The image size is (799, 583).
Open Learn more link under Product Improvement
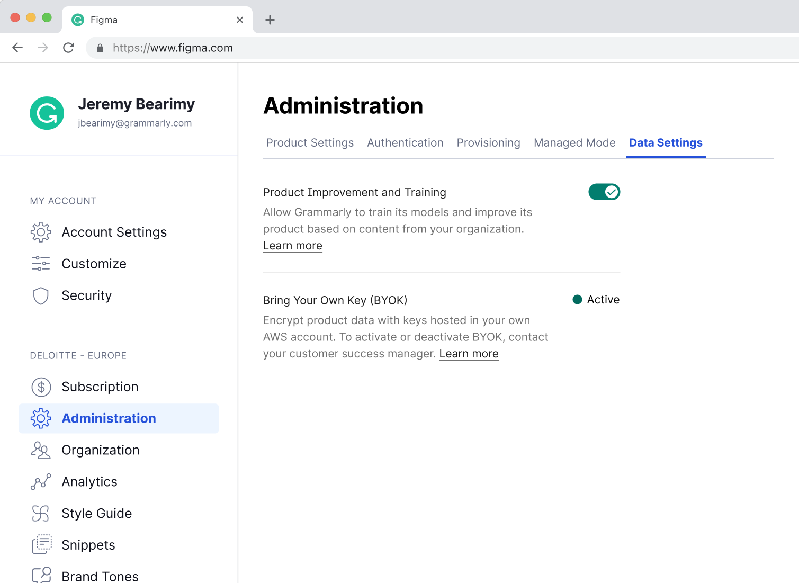[x=292, y=246]
